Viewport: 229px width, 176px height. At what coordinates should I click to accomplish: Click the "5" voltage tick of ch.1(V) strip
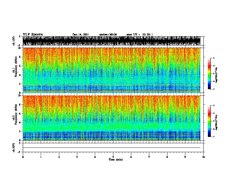[20, 37]
